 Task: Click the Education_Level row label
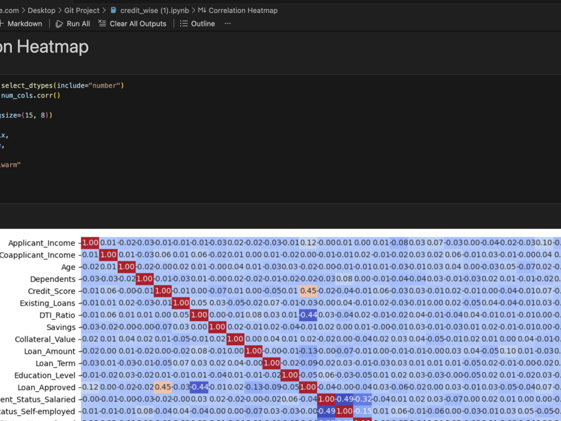click(45, 376)
